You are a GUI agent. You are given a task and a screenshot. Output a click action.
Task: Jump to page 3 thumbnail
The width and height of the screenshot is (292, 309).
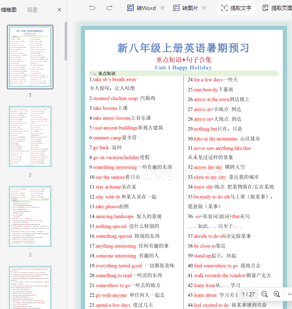click(x=30, y=217)
